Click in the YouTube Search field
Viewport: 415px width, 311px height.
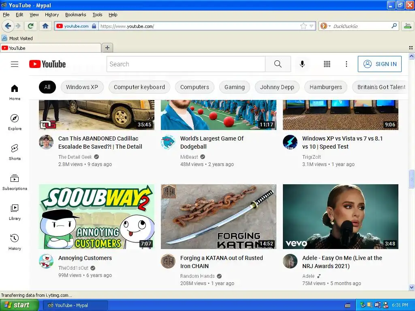[186, 64]
